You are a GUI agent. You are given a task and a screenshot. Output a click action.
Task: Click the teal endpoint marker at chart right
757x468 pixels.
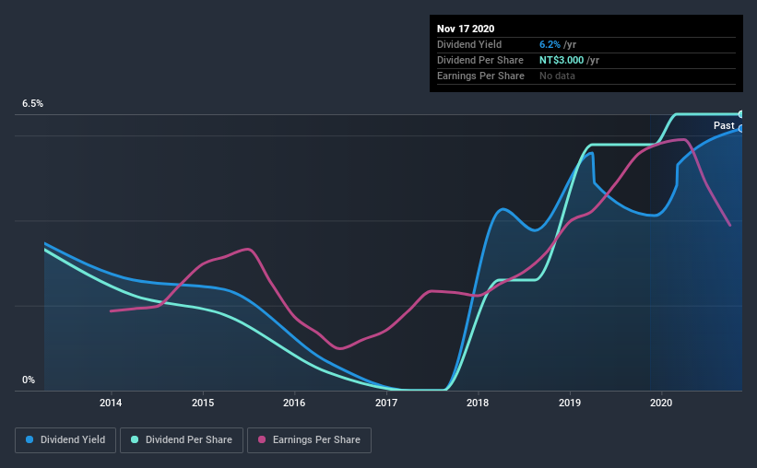point(740,114)
